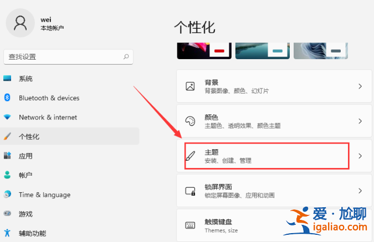
Task: Click the 应用 apps icon
Action: 7,156
